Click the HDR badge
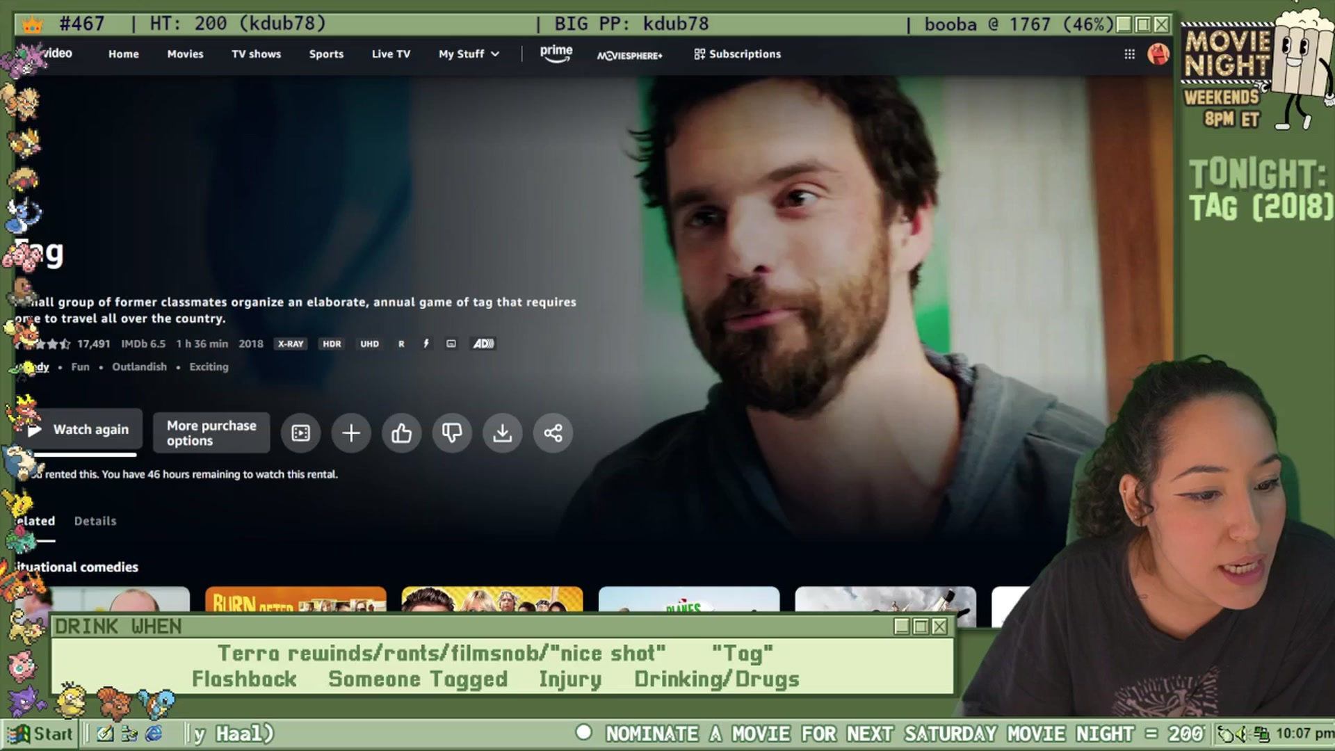The width and height of the screenshot is (1335, 751). [332, 344]
